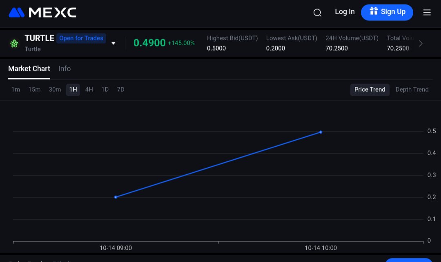Click the 0.4900 current price
Image resolution: width=441 pixels, height=262 pixels.
click(x=149, y=43)
